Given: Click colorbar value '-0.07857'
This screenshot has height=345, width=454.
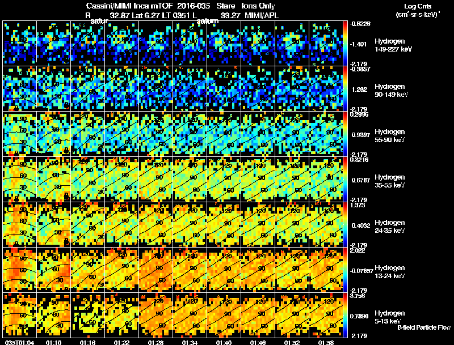Looking at the screenshot, I should [361, 271].
